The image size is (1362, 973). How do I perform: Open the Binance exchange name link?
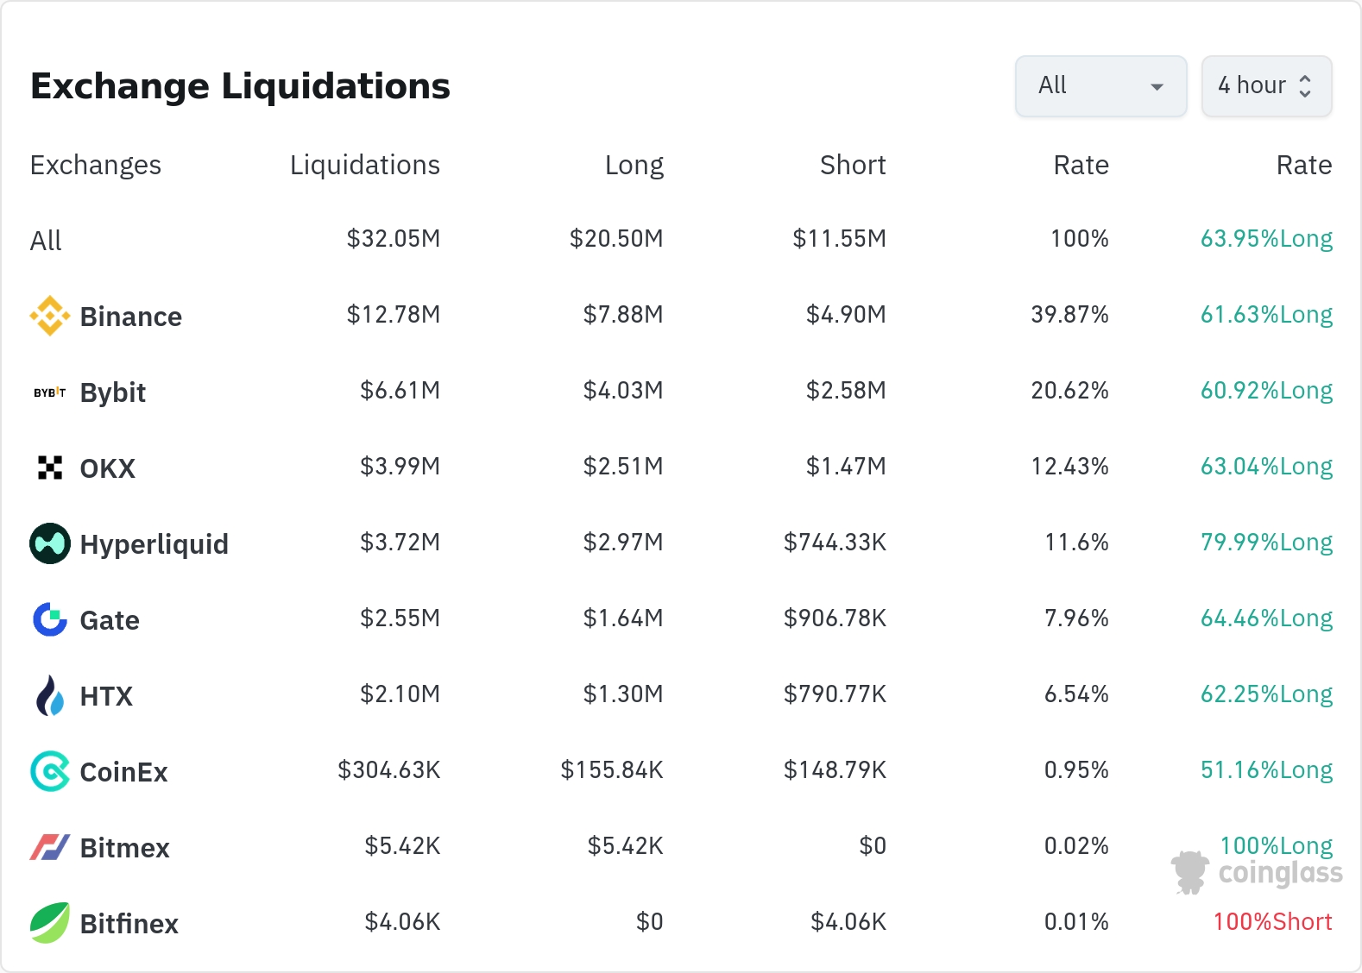130,317
